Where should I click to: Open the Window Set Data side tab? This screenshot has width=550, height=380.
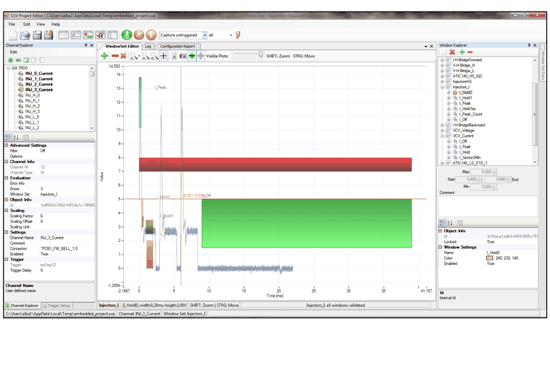click(542, 64)
